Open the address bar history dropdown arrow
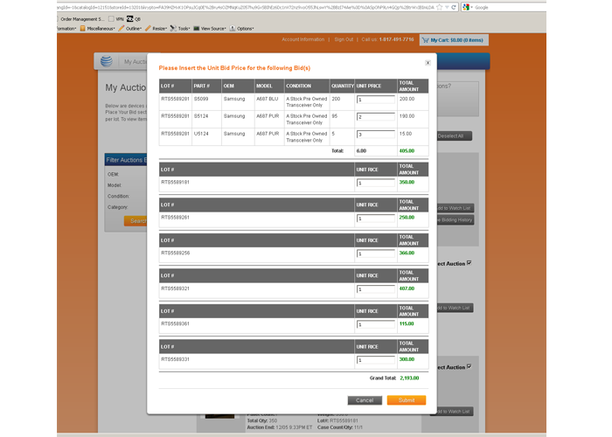 447,7
